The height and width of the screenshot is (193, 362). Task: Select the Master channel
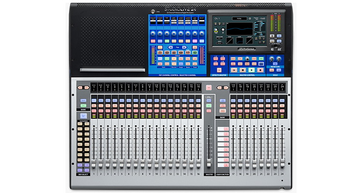coord(209,101)
